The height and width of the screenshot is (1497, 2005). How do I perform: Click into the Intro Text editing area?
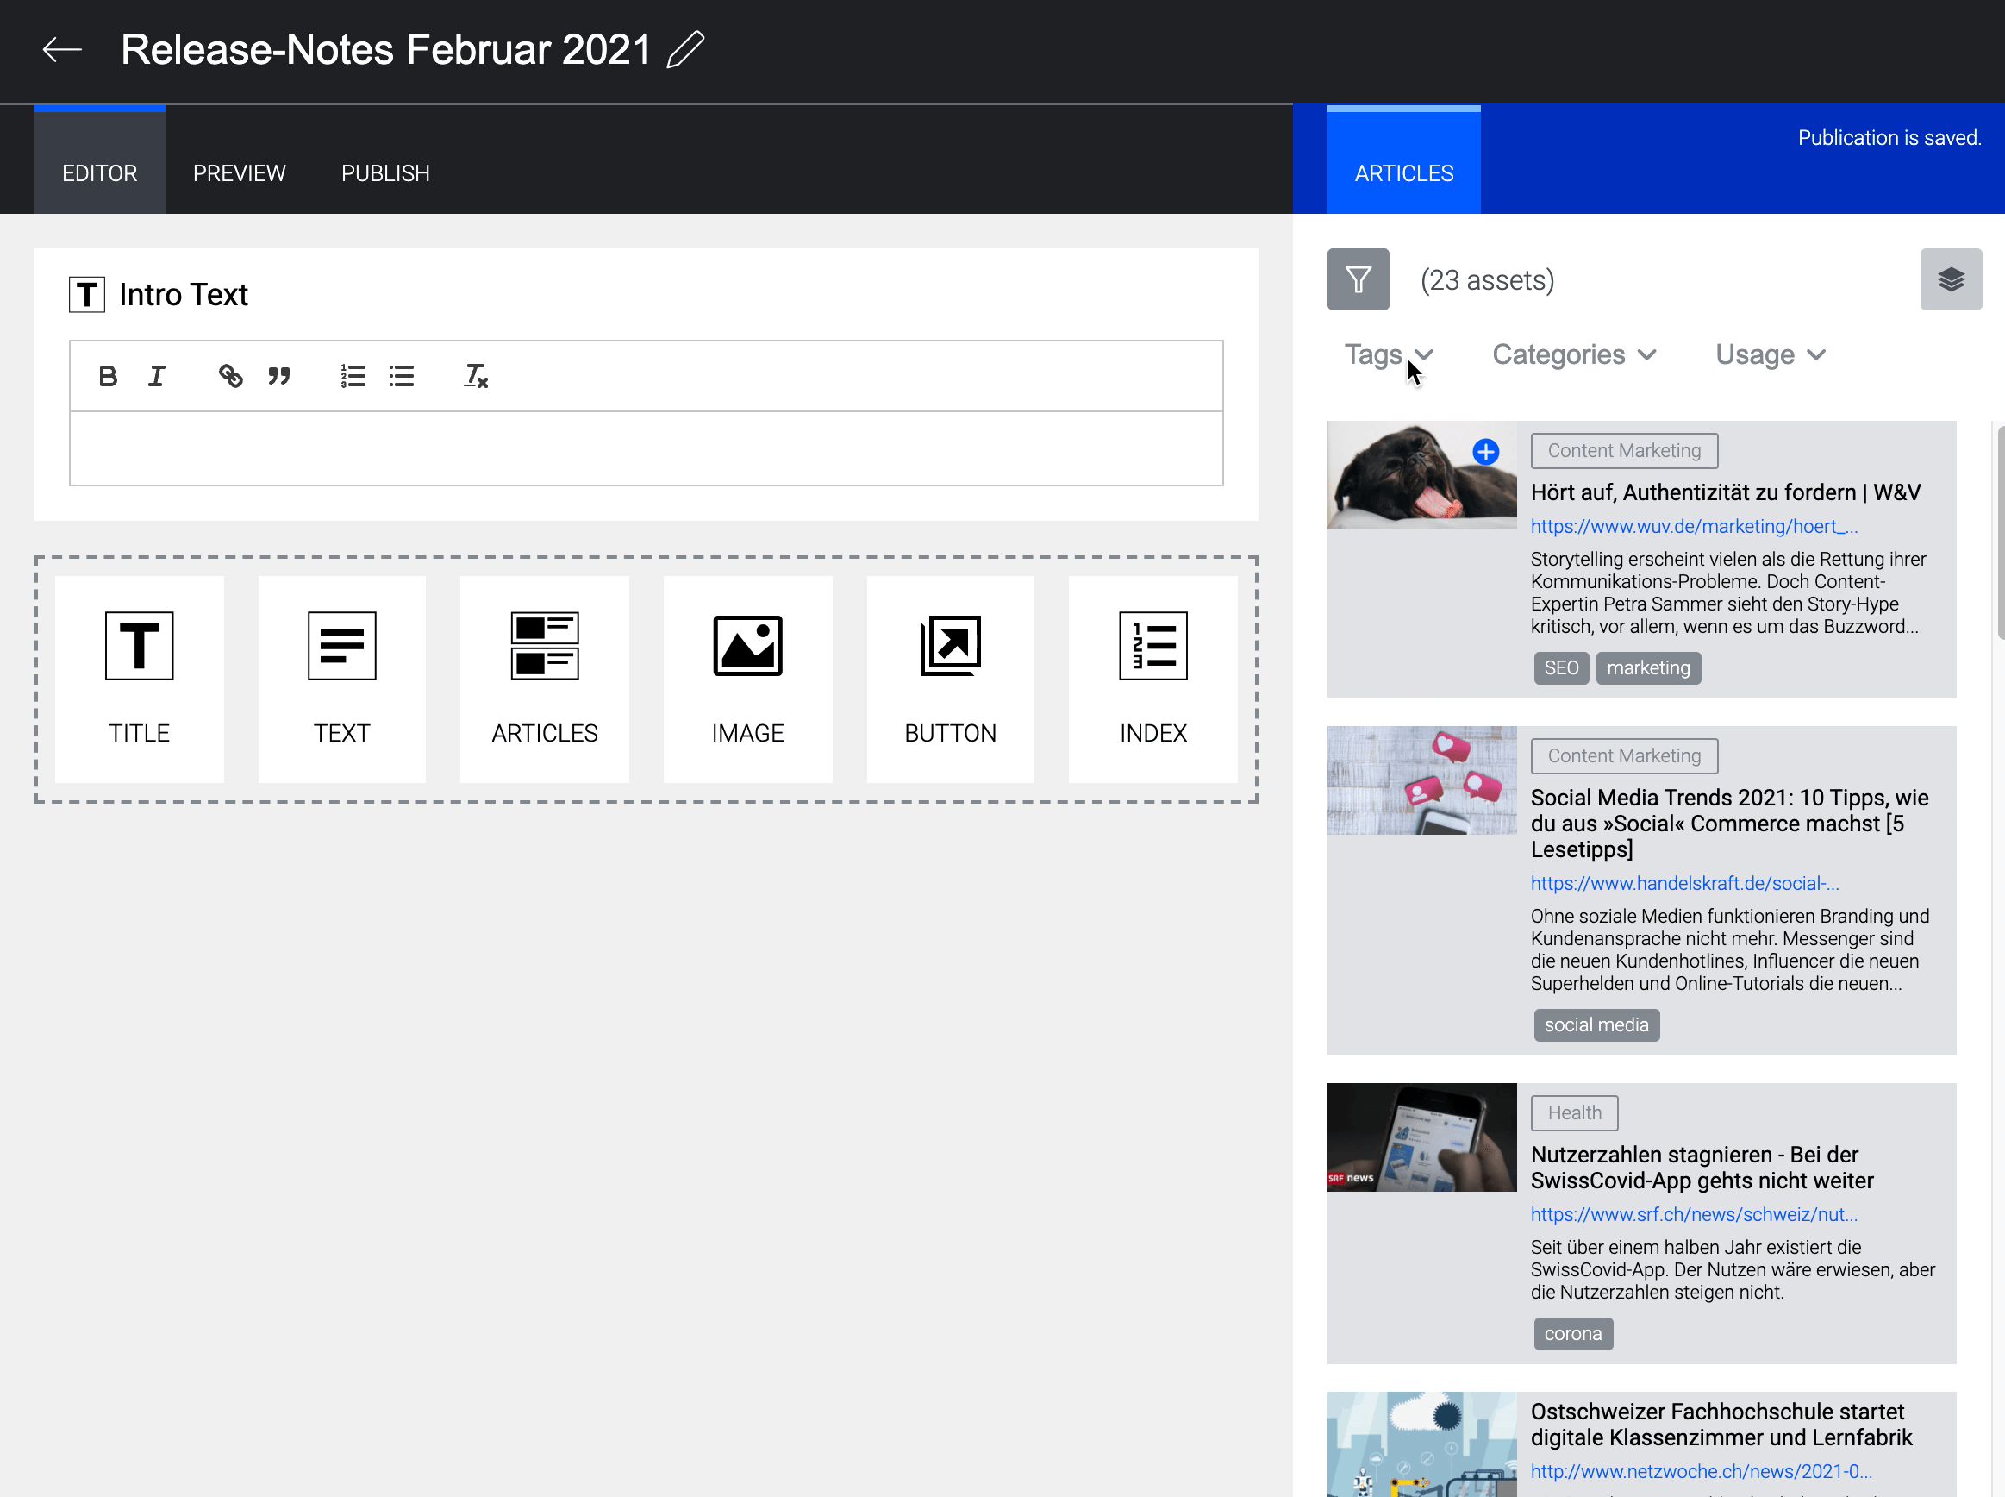click(646, 448)
